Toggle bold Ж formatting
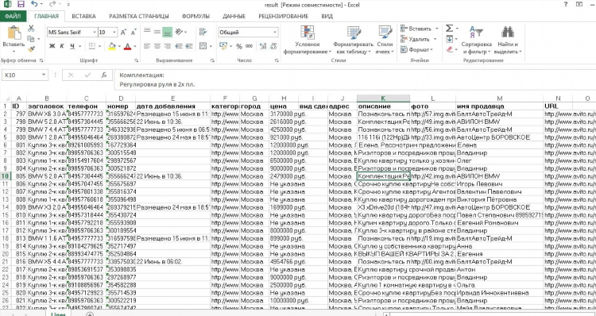This screenshot has height=316, width=596. pyautogui.click(x=52, y=46)
